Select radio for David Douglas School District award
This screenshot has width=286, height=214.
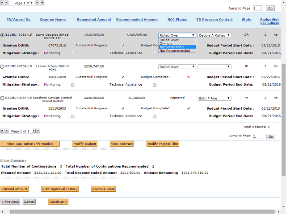[x=3, y=35]
